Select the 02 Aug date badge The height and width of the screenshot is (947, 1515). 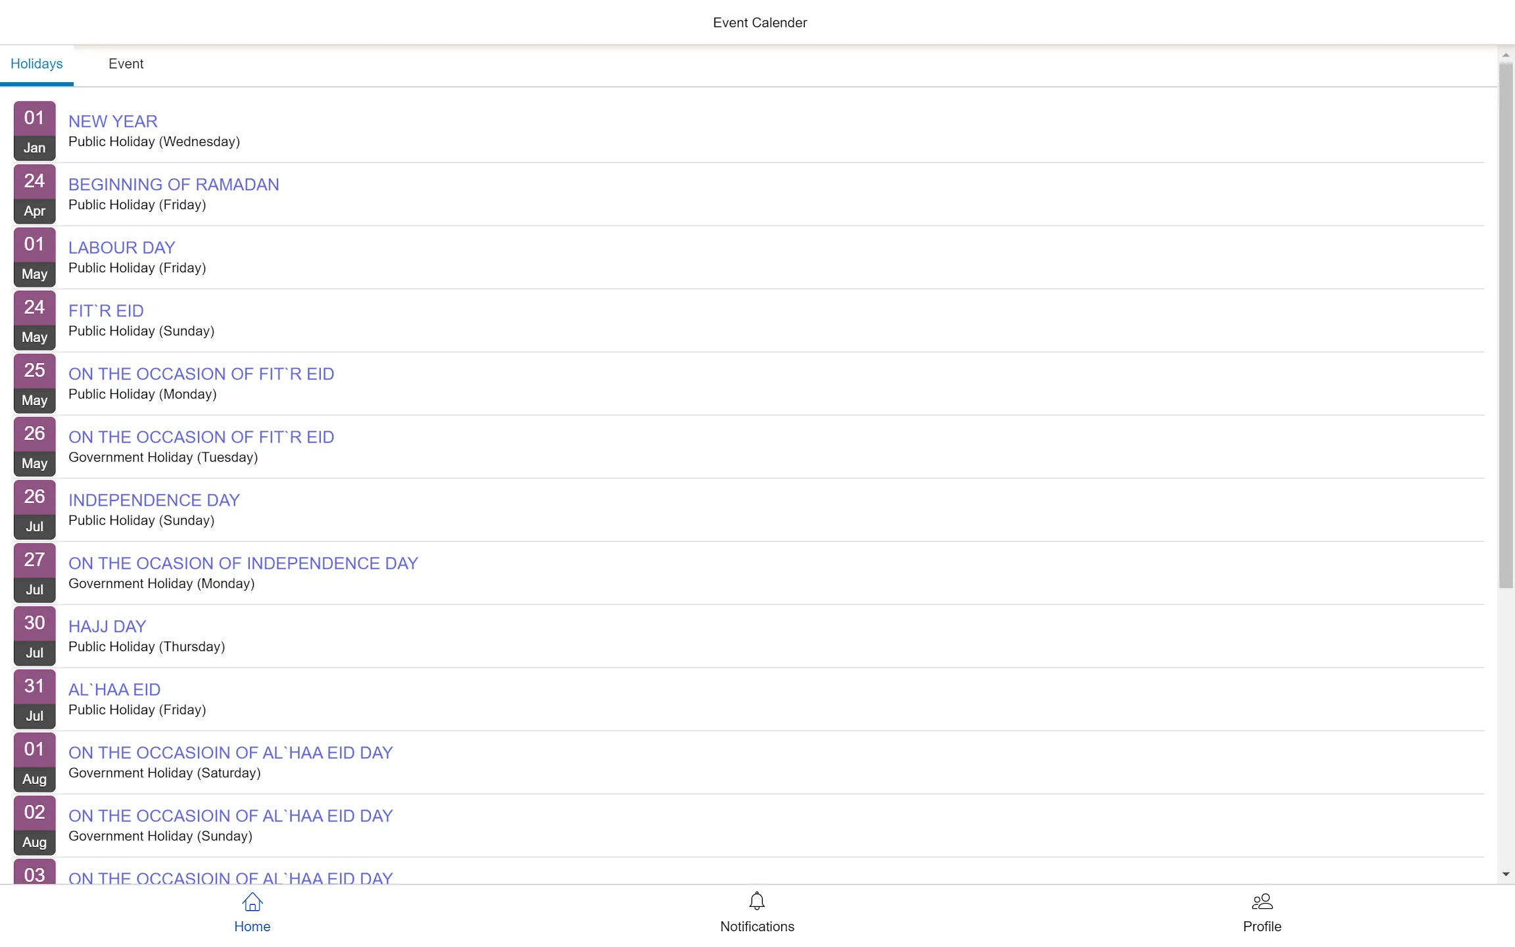pyautogui.click(x=35, y=825)
